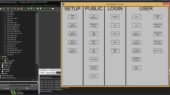
Task: Select rm_WebAPI room in the tree
Action: (x=11, y=61)
